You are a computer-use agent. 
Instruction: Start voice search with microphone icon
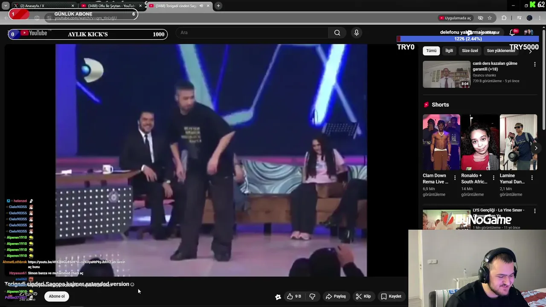(357, 32)
